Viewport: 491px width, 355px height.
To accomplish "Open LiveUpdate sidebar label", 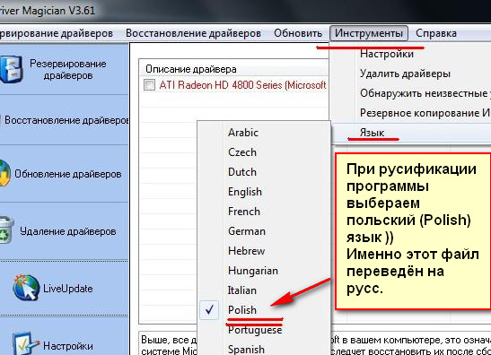I will (68, 289).
